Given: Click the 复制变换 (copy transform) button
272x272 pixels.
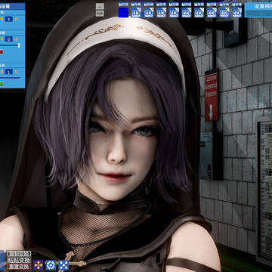Looking at the screenshot, I should (x=19, y=254).
